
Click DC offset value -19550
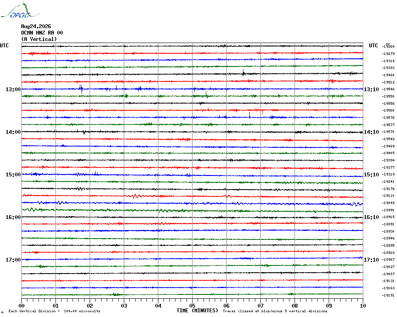click(388, 96)
